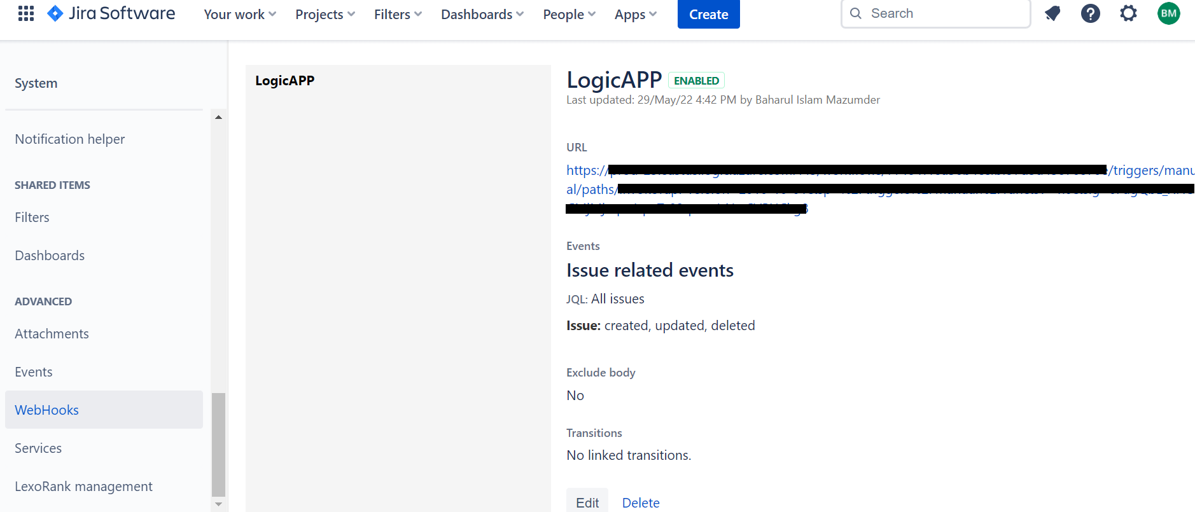
Task: Open the BM profile avatar
Action: [1169, 13]
